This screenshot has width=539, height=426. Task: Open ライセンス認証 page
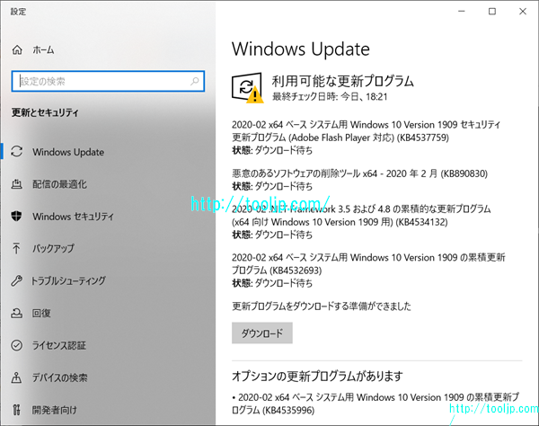pyautogui.click(x=59, y=345)
